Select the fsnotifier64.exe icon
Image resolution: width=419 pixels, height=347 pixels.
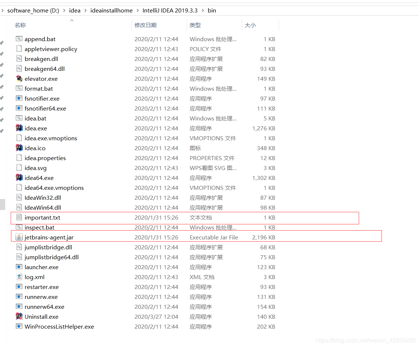pos(19,108)
